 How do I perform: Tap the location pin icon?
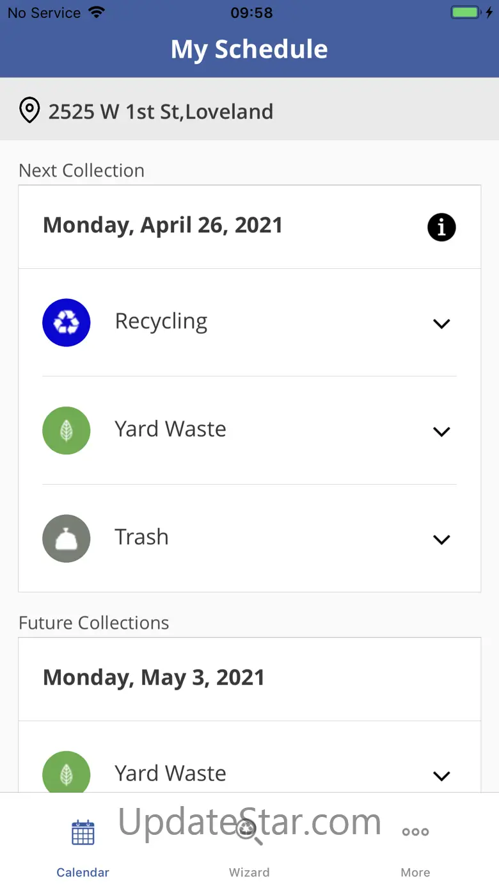pyautogui.click(x=29, y=111)
